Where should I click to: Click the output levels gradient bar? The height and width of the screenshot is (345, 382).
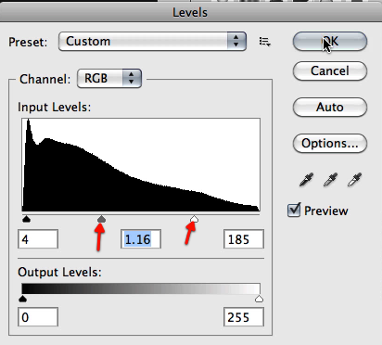pos(141,288)
